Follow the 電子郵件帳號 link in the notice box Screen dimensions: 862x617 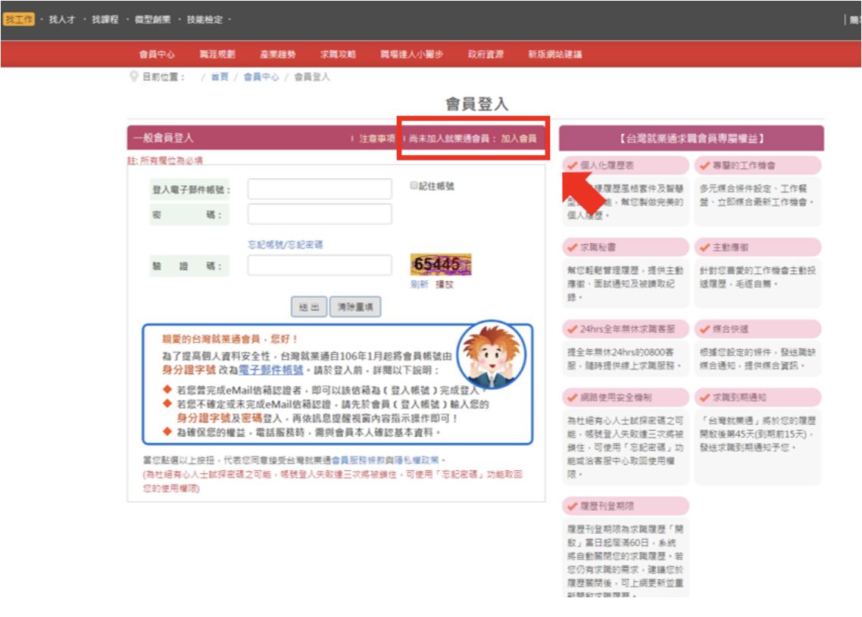(x=270, y=370)
